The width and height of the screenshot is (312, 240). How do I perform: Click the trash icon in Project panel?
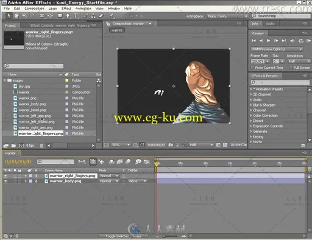pos(41,146)
